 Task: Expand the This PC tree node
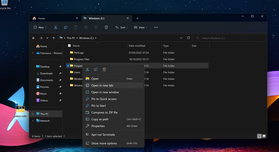(33, 114)
